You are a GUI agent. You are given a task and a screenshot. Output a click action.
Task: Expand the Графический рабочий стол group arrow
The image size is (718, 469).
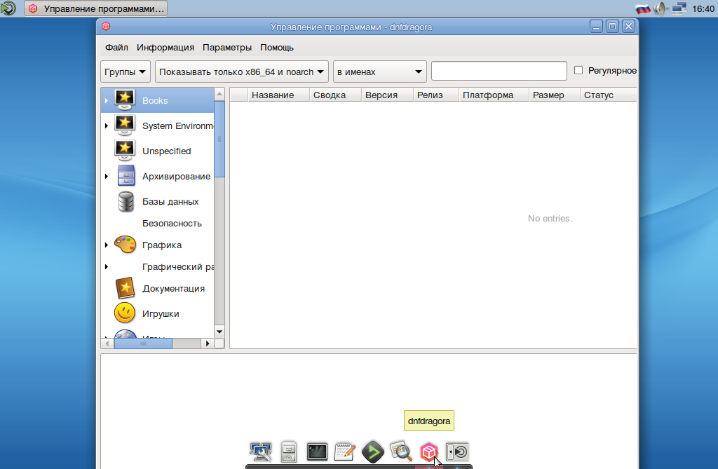coord(107,266)
